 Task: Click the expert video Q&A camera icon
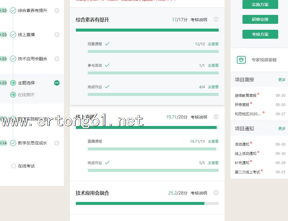pos(241,60)
